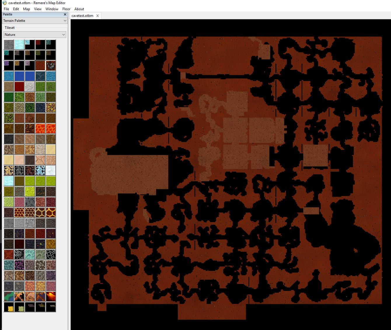Select the yellow-brown leaf litter tile

point(51,108)
